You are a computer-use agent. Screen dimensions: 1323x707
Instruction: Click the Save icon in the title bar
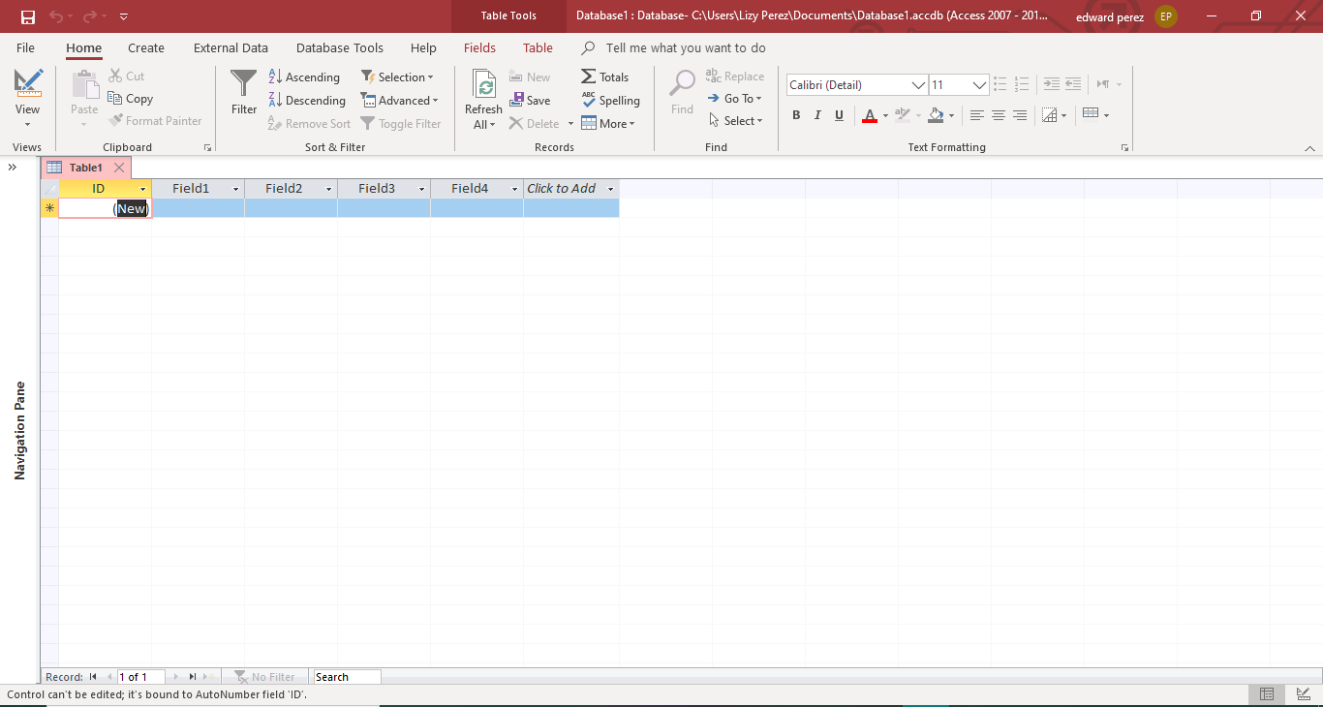(27, 16)
